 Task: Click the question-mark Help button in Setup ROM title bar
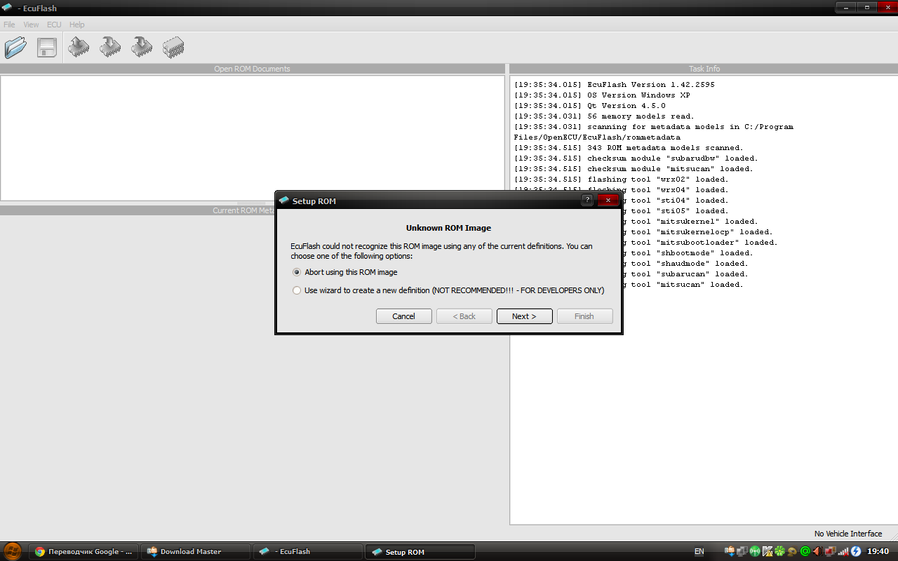[x=587, y=201]
